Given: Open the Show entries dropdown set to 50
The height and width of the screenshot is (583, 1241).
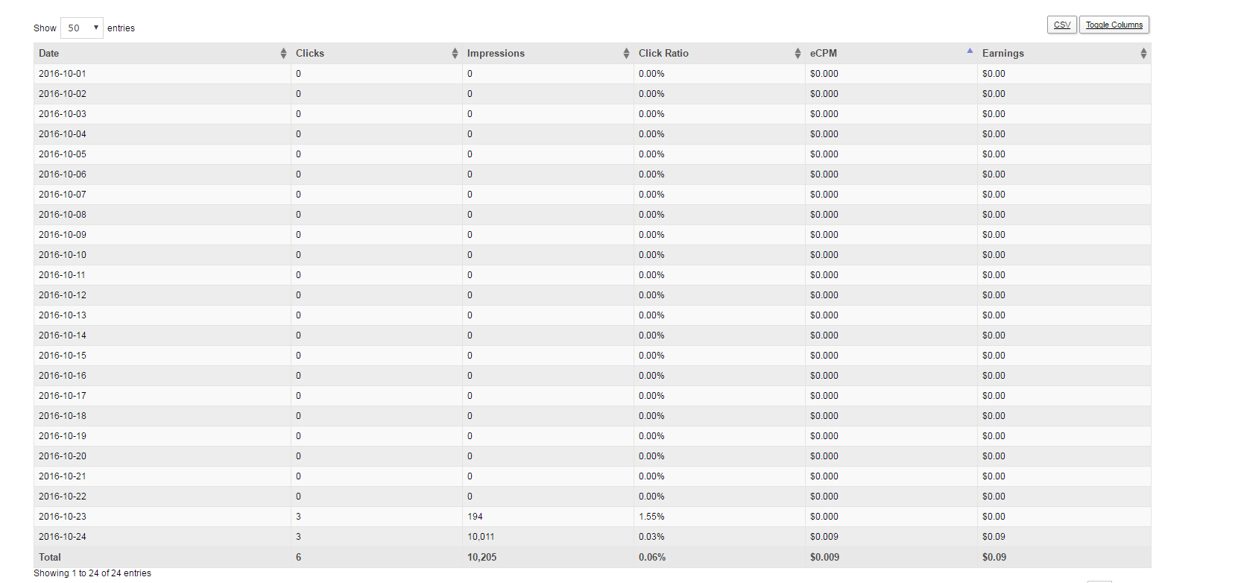Looking at the screenshot, I should [81, 28].
